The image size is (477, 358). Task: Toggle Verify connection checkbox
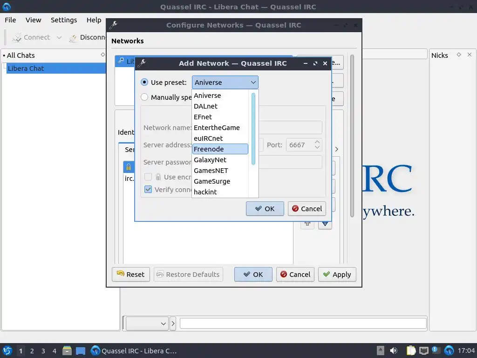click(x=148, y=189)
